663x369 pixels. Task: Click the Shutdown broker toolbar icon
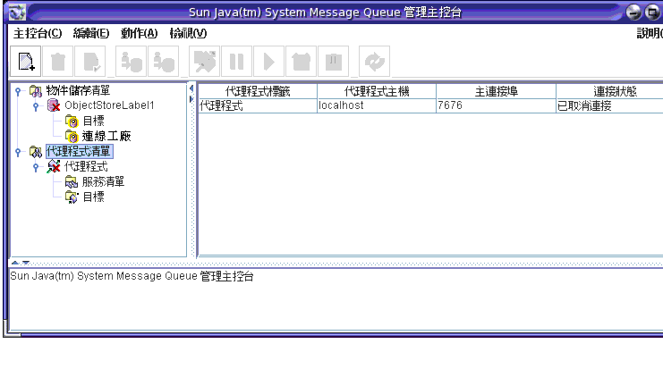[301, 62]
